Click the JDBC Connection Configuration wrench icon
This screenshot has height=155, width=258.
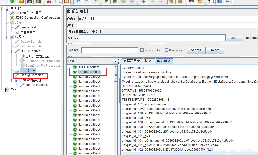click(x=12, y=18)
